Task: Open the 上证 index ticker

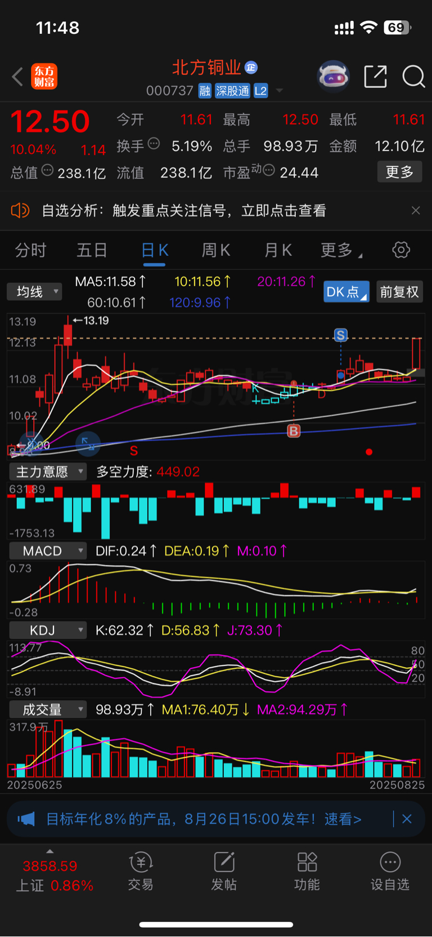Action: (54, 876)
